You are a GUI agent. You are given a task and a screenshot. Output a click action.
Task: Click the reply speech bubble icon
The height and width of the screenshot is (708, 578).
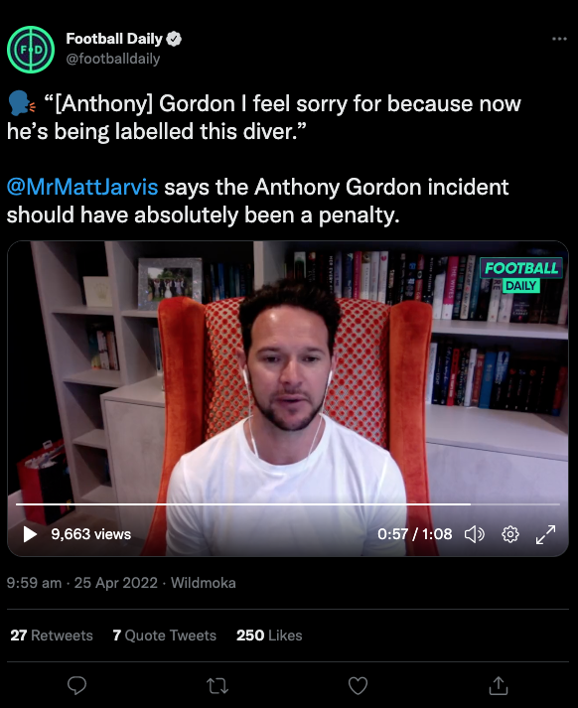click(76, 685)
